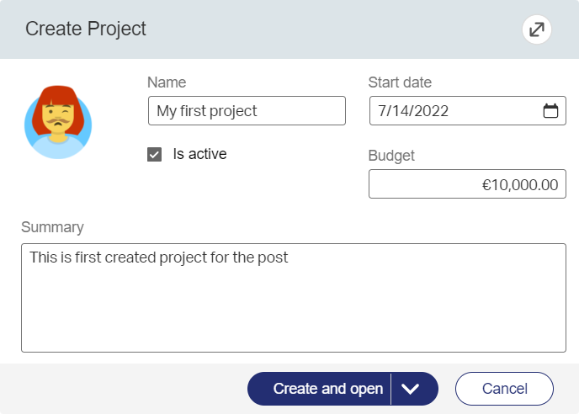
Task: Expand the Create and open dropdown arrow
Action: 411,389
